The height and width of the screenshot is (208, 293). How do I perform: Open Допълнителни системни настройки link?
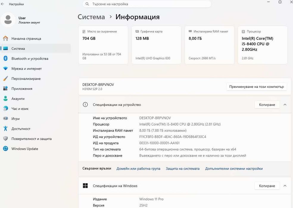tap(234, 168)
